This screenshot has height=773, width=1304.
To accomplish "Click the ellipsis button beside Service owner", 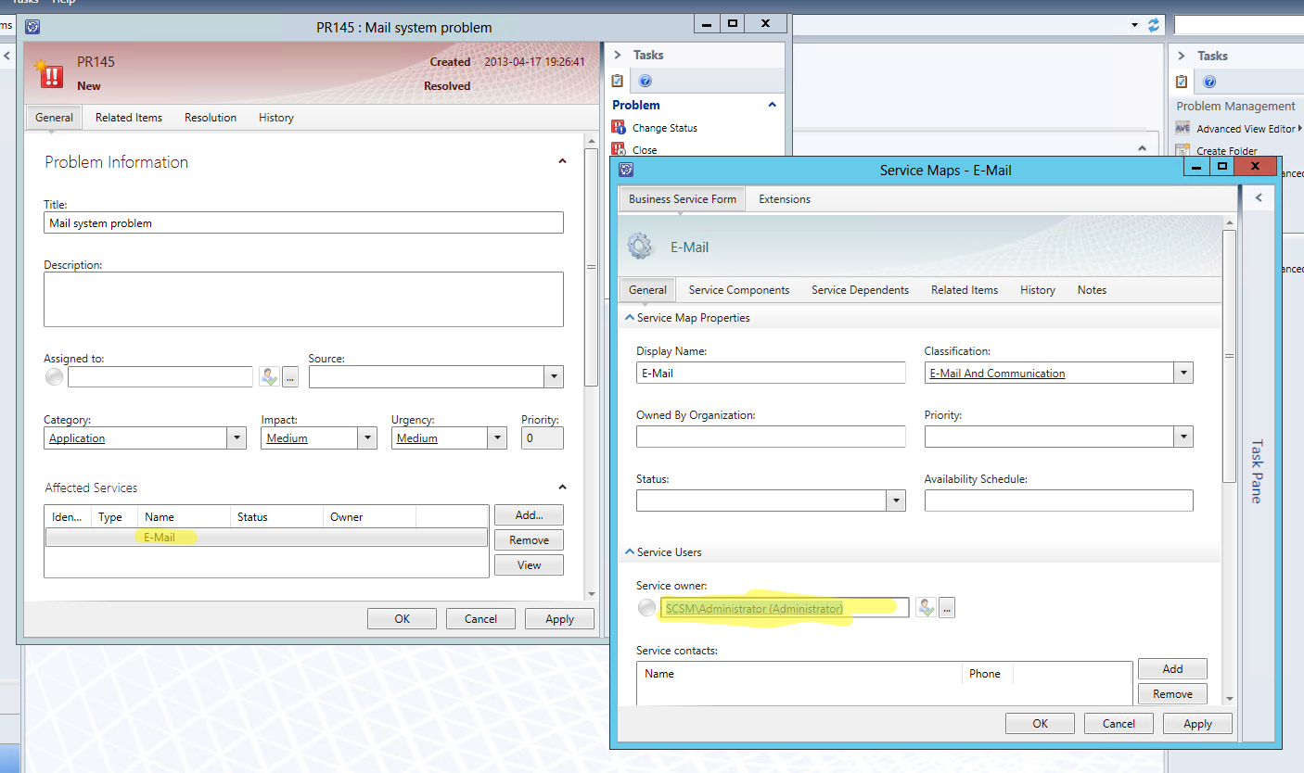I will click(946, 608).
